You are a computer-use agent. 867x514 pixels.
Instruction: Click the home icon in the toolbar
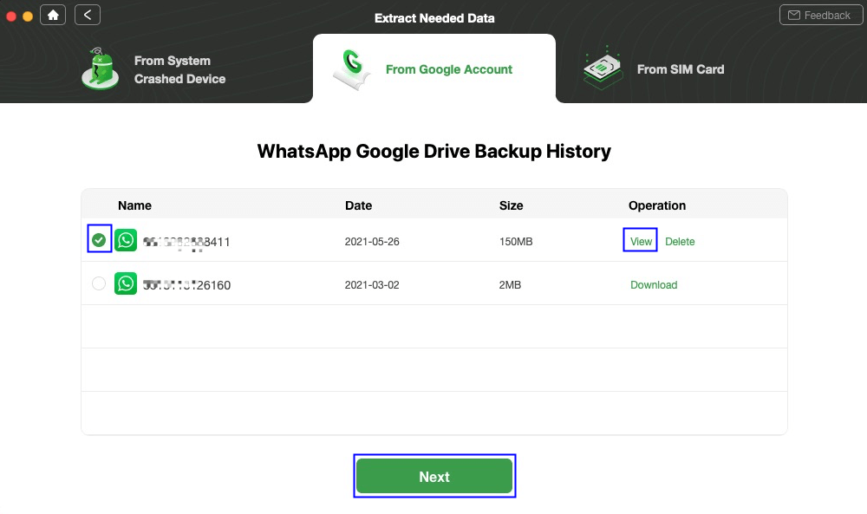coord(52,14)
